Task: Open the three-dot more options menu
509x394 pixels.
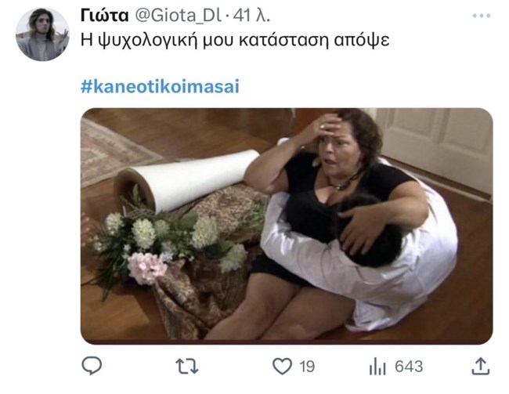Action: (x=482, y=16)
